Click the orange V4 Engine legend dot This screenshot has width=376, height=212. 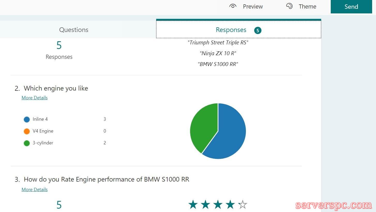(x=27, y=131)
